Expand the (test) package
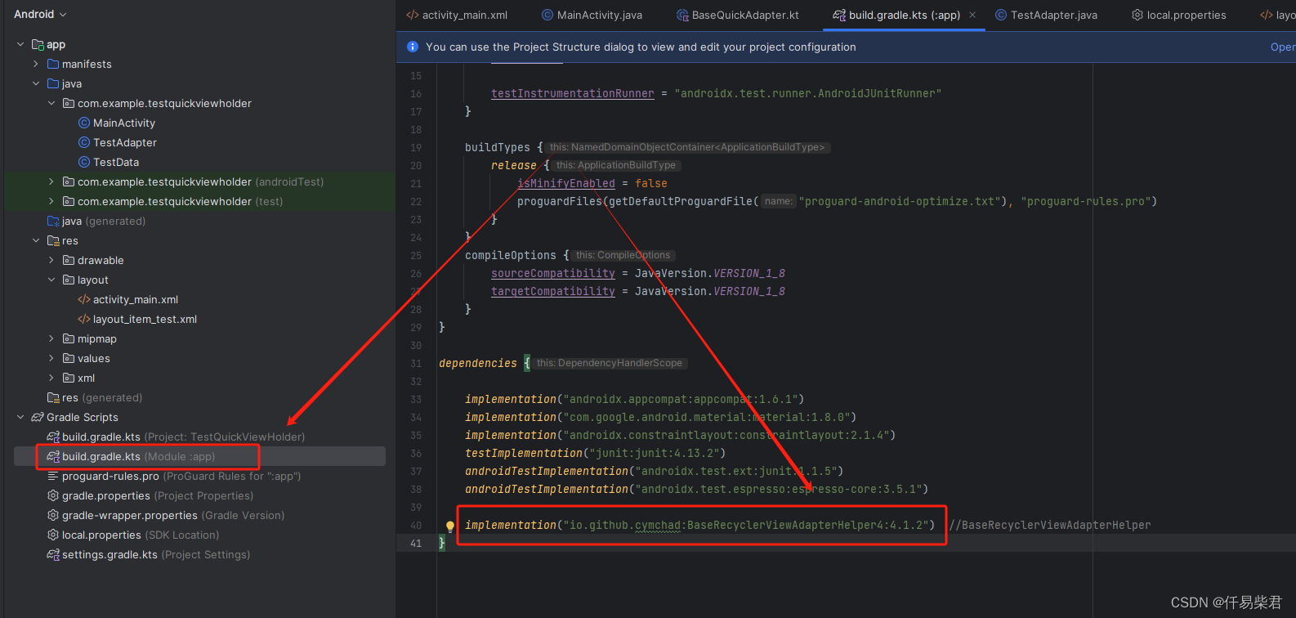This screenshot has height=618, width=1296. pos(51,201)
